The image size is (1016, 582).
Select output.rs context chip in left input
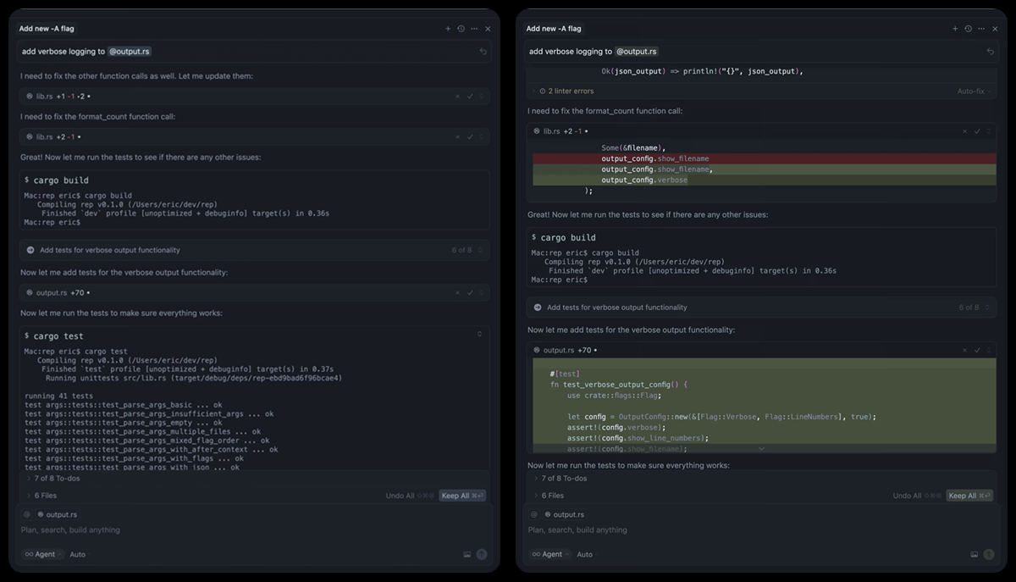pyautogui.click(x=58, y=514)
